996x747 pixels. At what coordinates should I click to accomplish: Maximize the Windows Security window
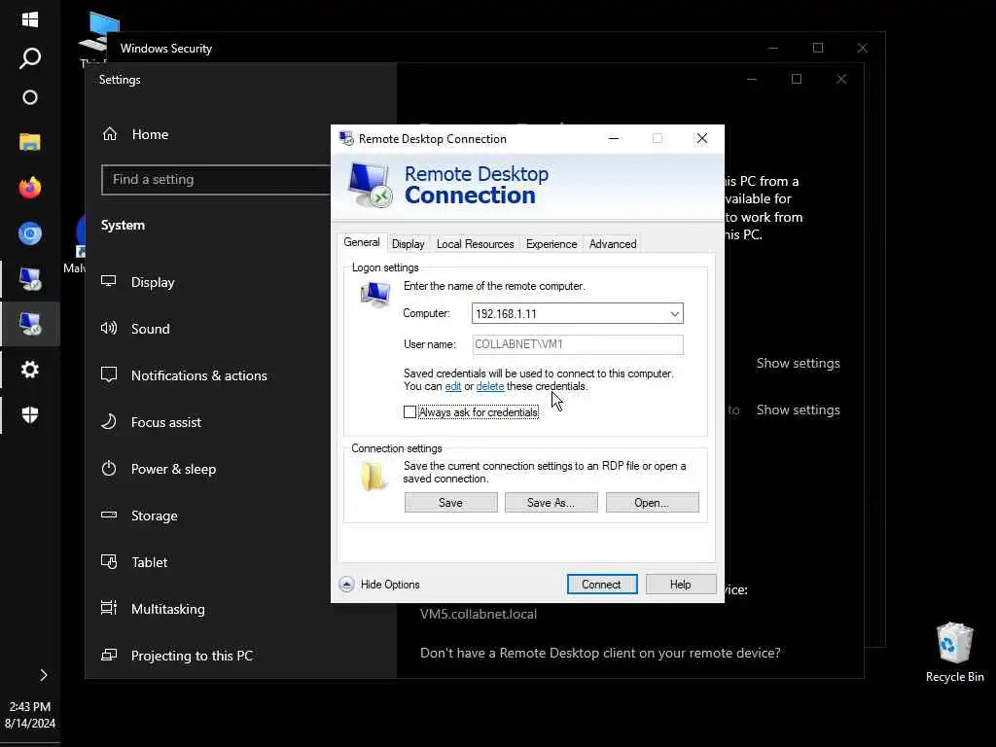[818, 49]
